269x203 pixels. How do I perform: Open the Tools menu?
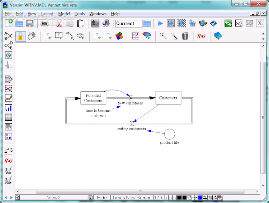(80, 14)
